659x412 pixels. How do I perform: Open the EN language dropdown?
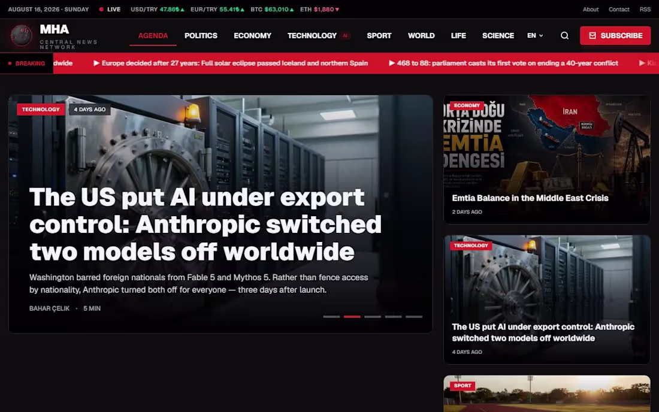(x=535, y=36)
